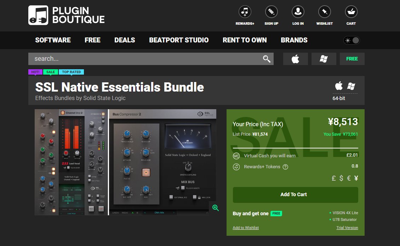This screenshot has height=246, width=400.
Task: Open the Channel Strip 2 product image
Action: [72, 162]
